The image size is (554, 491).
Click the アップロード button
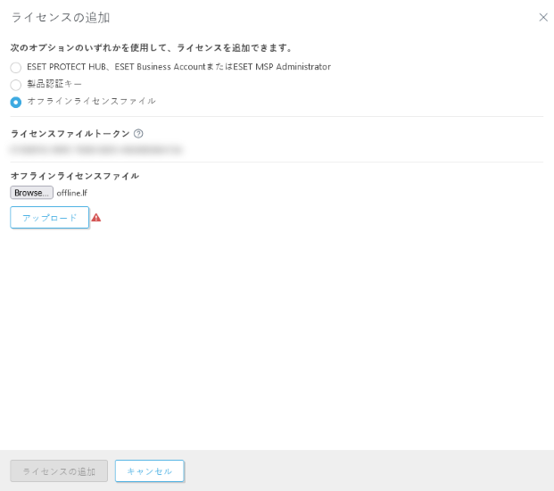point(49,218)
